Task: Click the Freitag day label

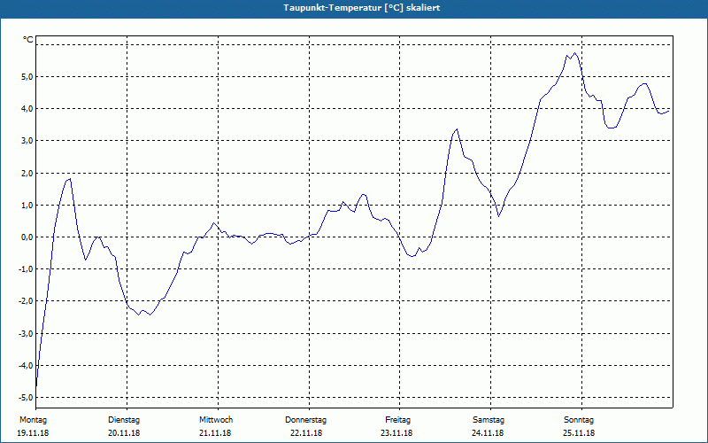Action: click(x=397, y=420)
